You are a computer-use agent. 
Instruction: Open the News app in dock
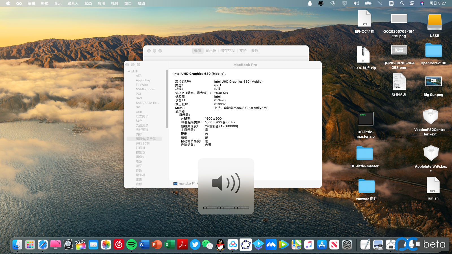[334, 244]
